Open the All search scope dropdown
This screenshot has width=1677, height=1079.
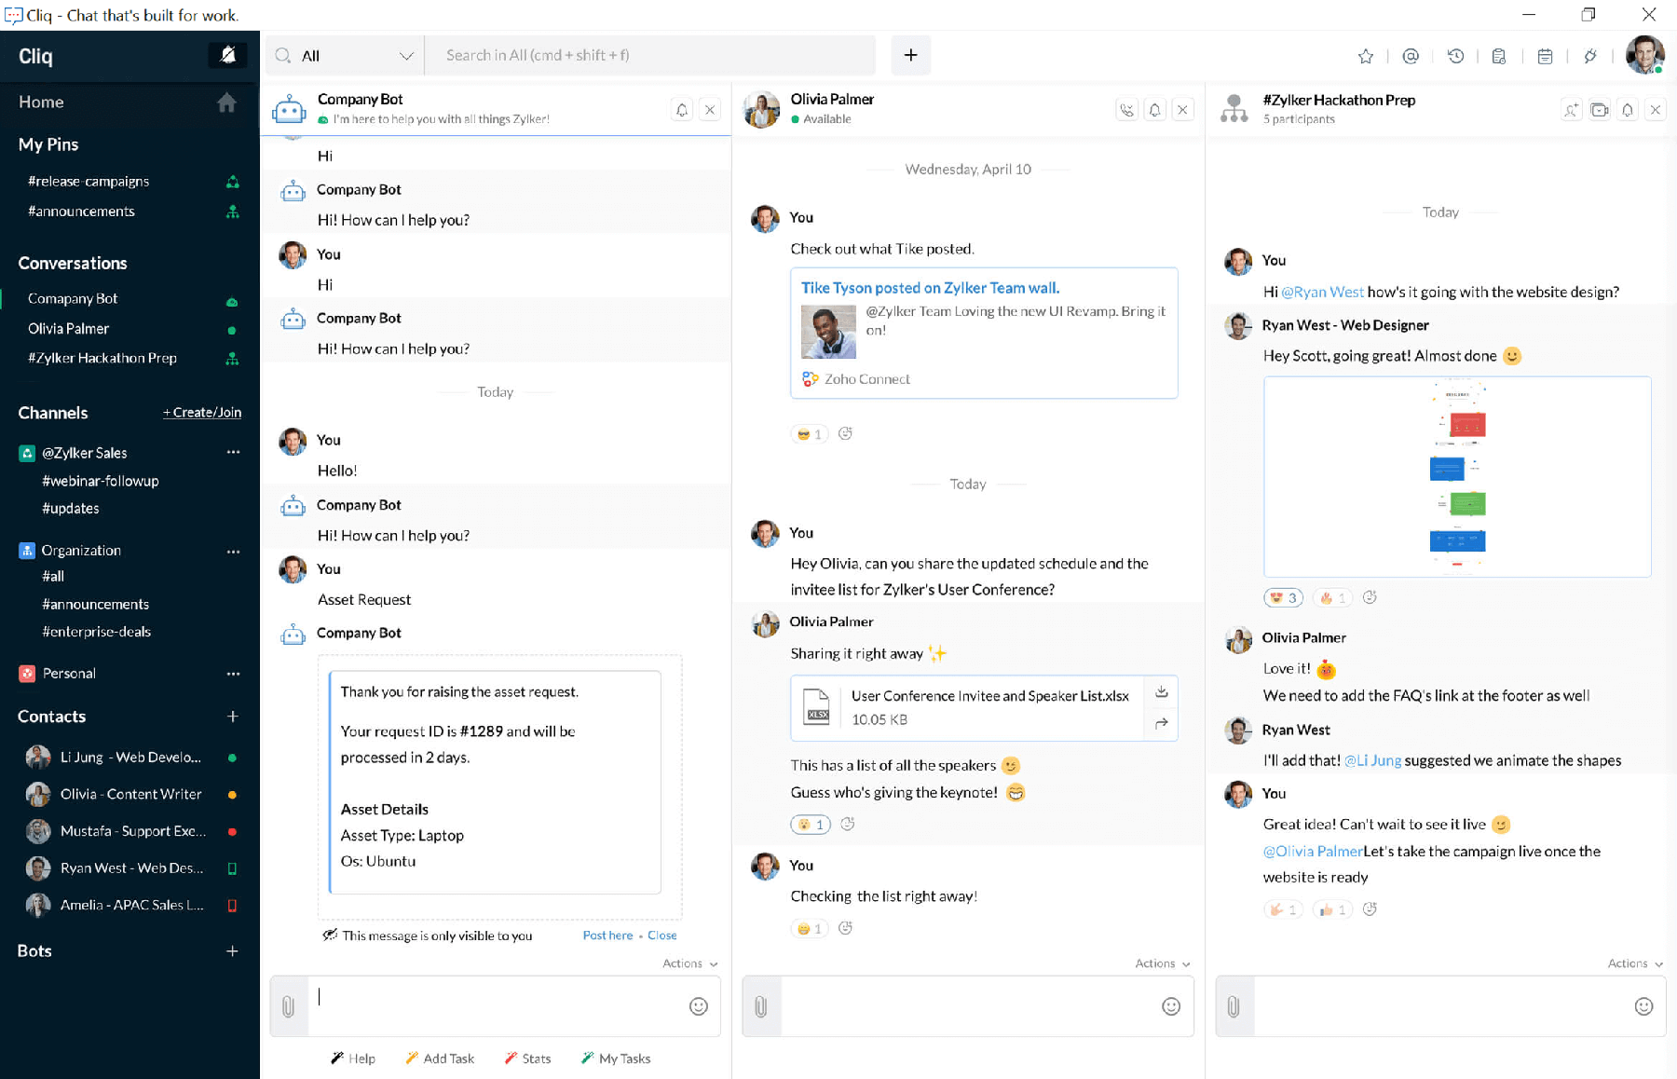click(x=345, y=56)
